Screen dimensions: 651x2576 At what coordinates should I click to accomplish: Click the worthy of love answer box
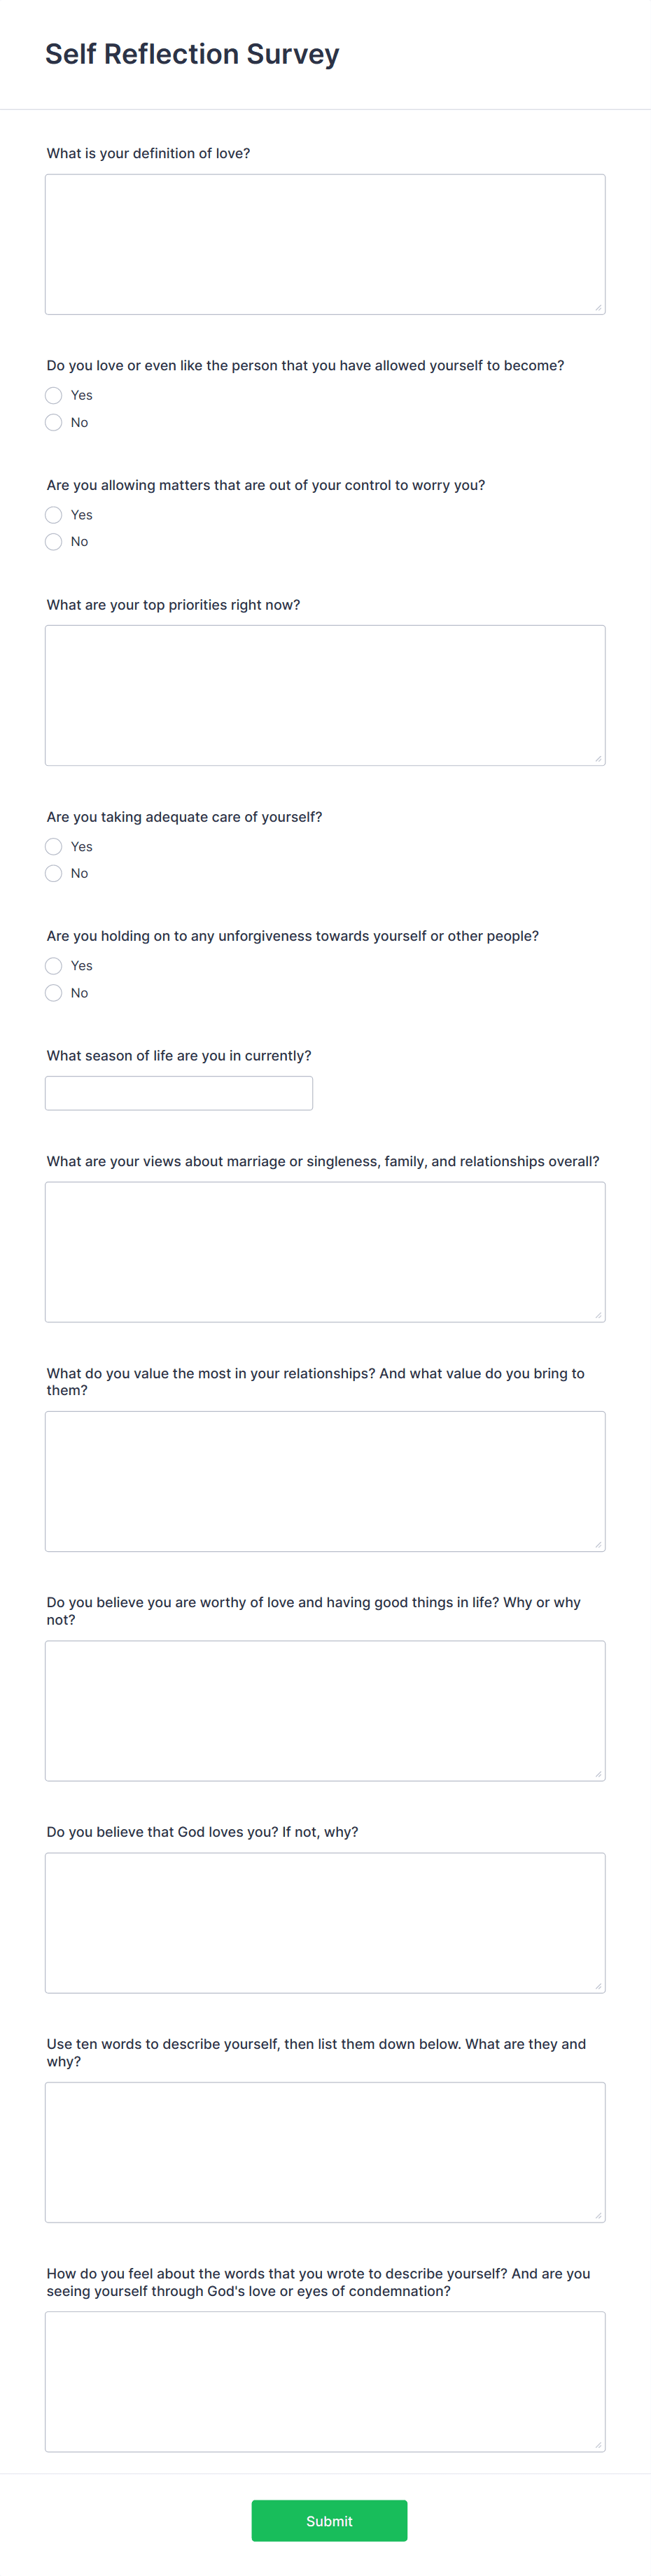pyautogui.click(x=324, y=1710)
